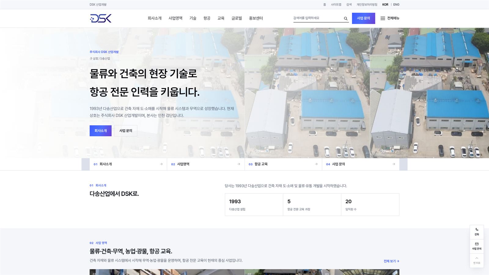Screen dimensions: 489x275
Task: Click the 물류·건축·무역, 농업·광물, 항공 교육. heading
Action: [131, 251]
